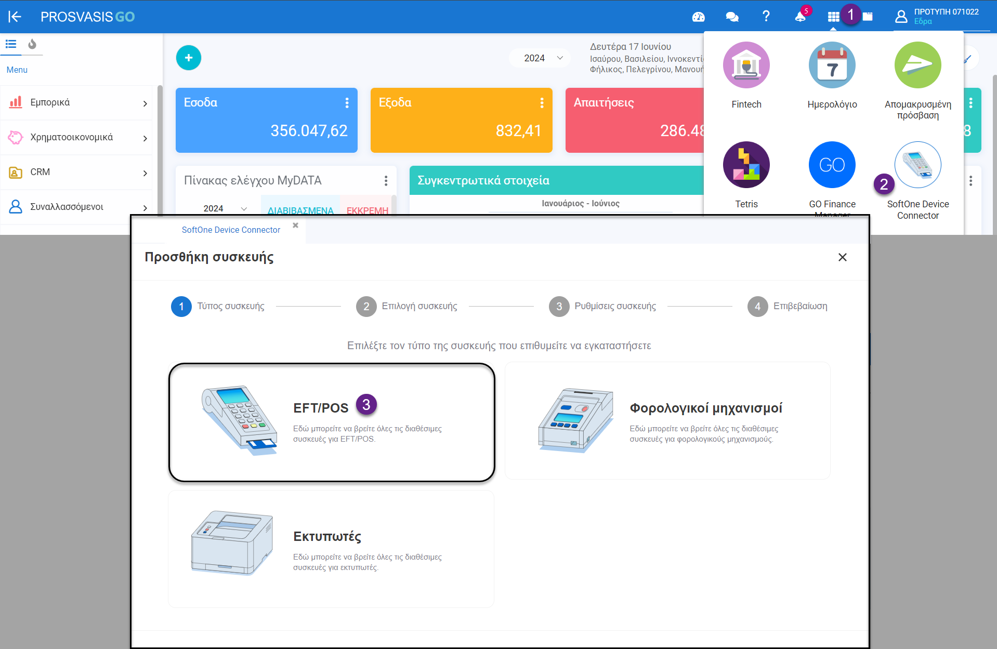Switch to the SoftOne Device Connector tab

(231, 230)
